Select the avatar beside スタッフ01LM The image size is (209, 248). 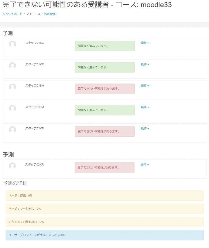(12, 108)
